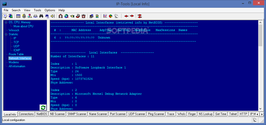Click the Connections globe-and-computer toolbar icon
The height and width of the screenshot is (125, 266).
[11, 16]
